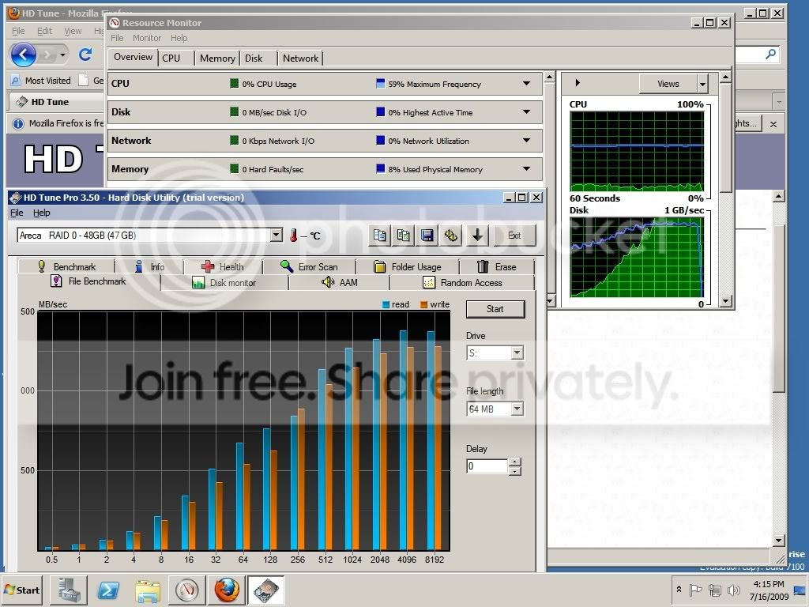The width and height of the screenshot is (809, 607).
Task: Expand the Network details in Resource Monitor
Action: click(526, 141)
